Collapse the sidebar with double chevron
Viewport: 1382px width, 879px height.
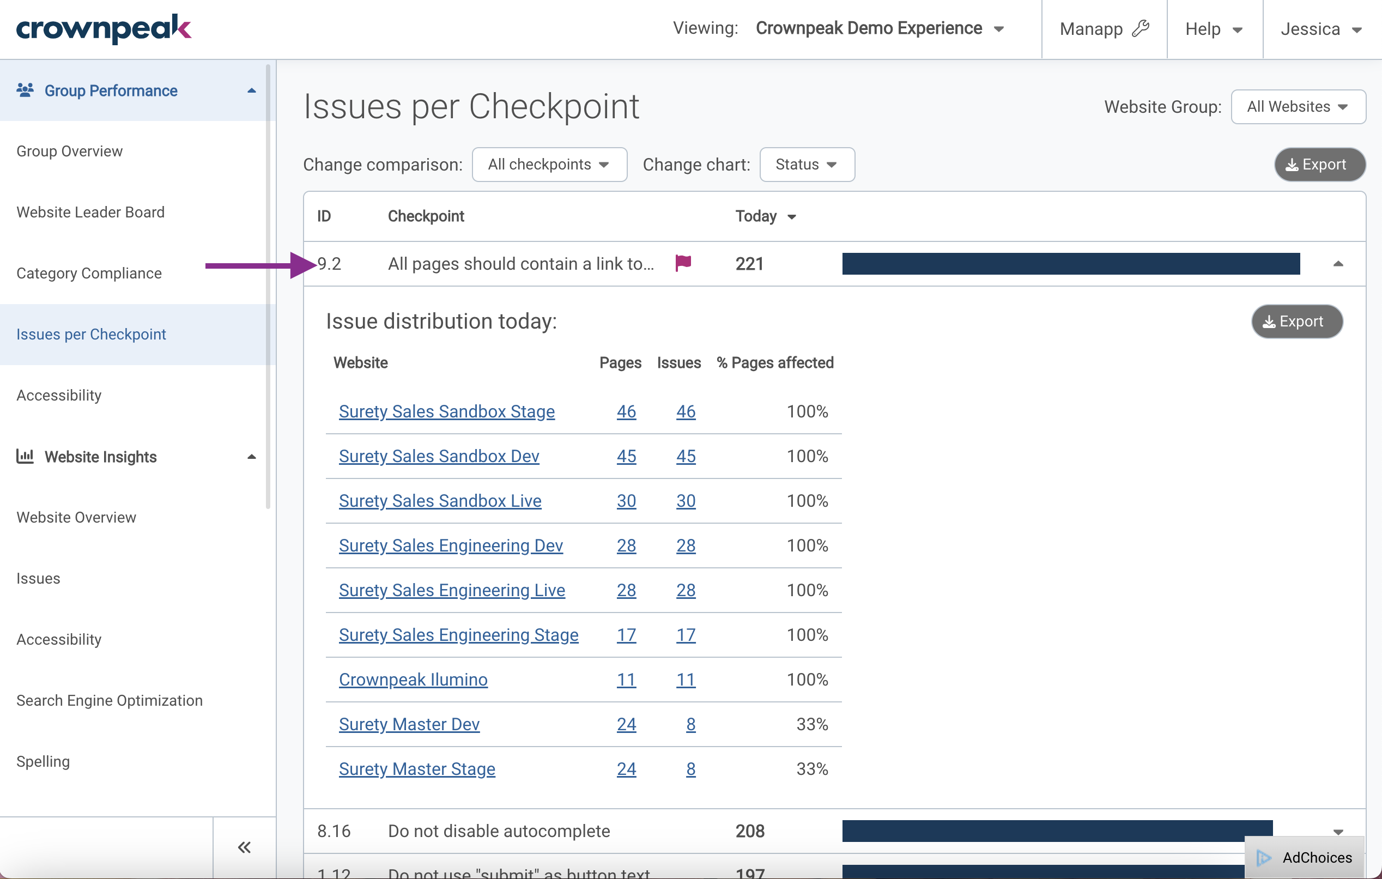point(245,847)
